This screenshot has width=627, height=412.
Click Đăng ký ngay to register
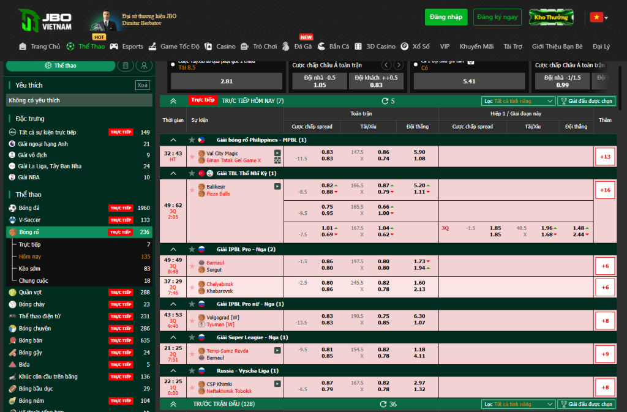pos(497,17)
